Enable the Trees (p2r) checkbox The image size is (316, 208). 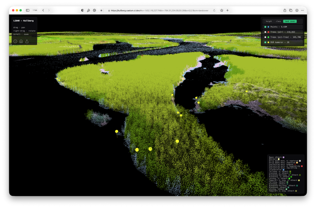pos(265,32)
